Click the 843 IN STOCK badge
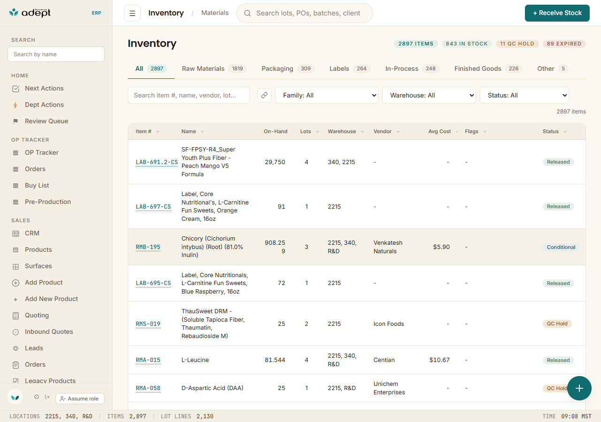 pos(467,44)
